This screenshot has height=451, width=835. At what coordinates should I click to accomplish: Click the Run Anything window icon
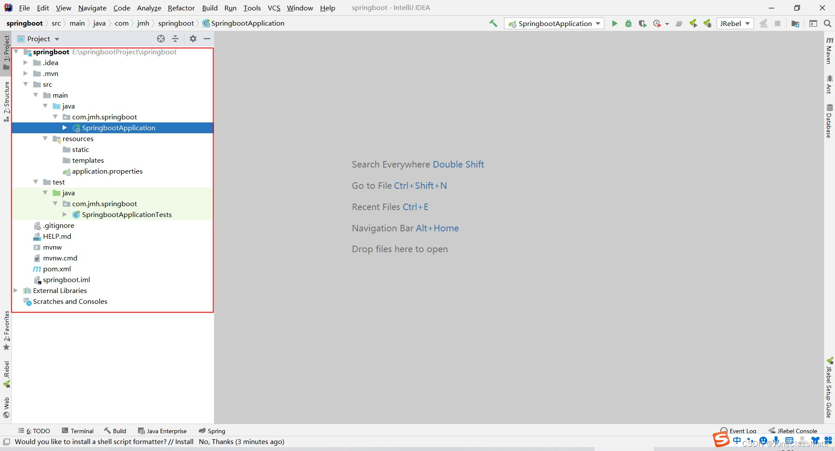(x=813, y=23)
